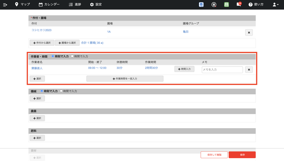
Task: Open the 使い方 help page
Action: tap(256, 5)
